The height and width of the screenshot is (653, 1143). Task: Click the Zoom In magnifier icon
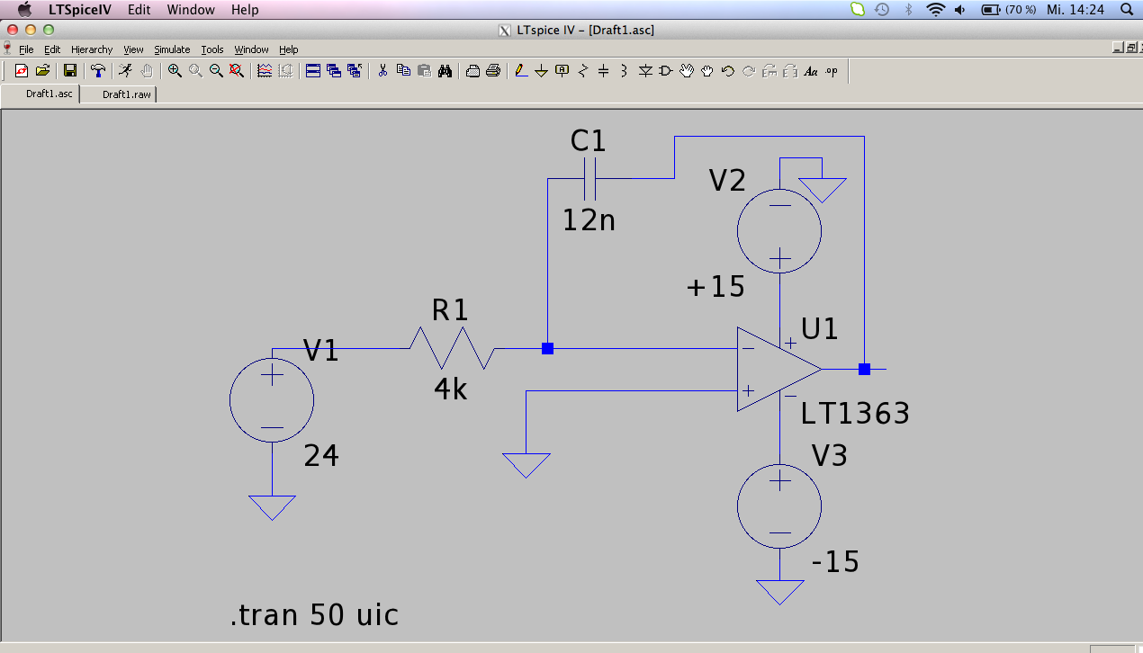click(x=175, y=71)
